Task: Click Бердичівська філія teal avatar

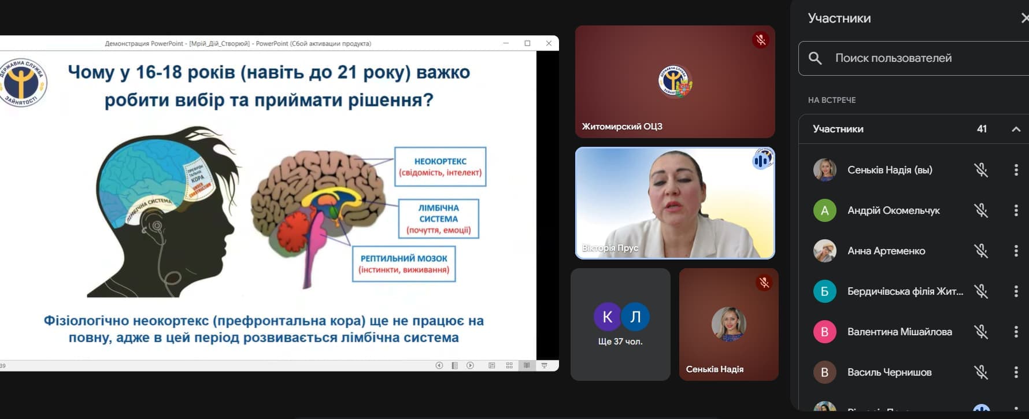Action: 825,291
